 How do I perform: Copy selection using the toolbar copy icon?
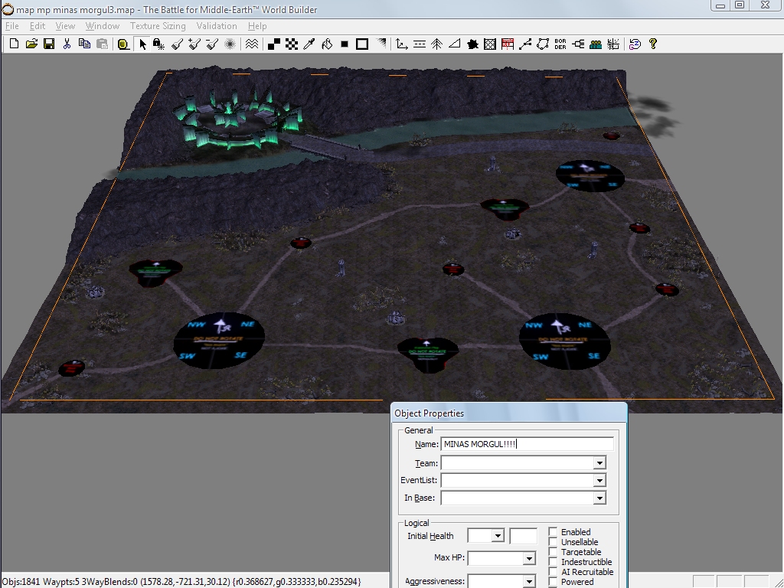pyautogui.click(x=84, y=44)
